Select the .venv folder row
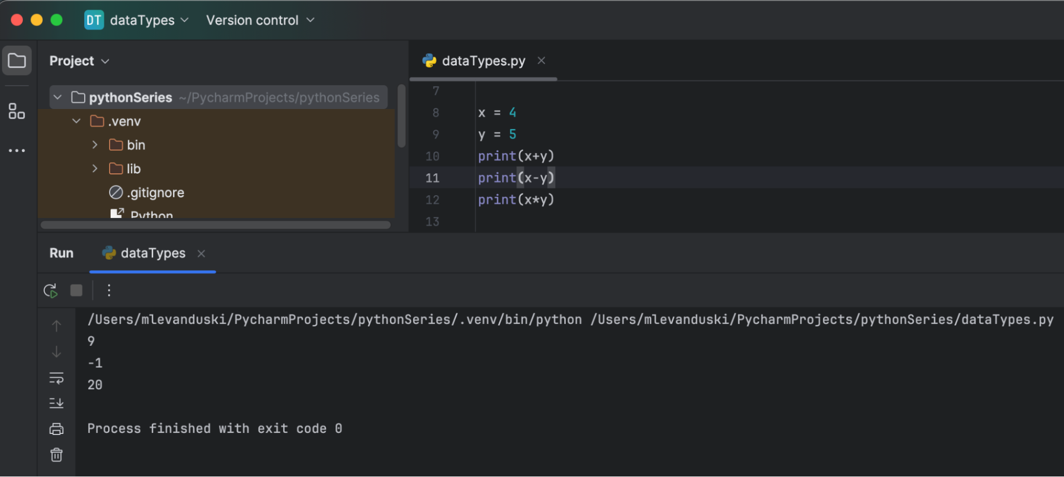The width and height of the screenshot is (1064, 477). point(216,121)
